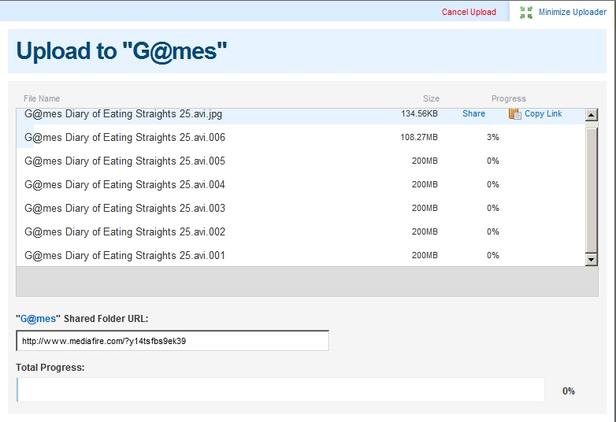Click the clipboard icon beside Copy Link
Image resolution: width=616 pixels, height=422 pixels.
(515, 114)
